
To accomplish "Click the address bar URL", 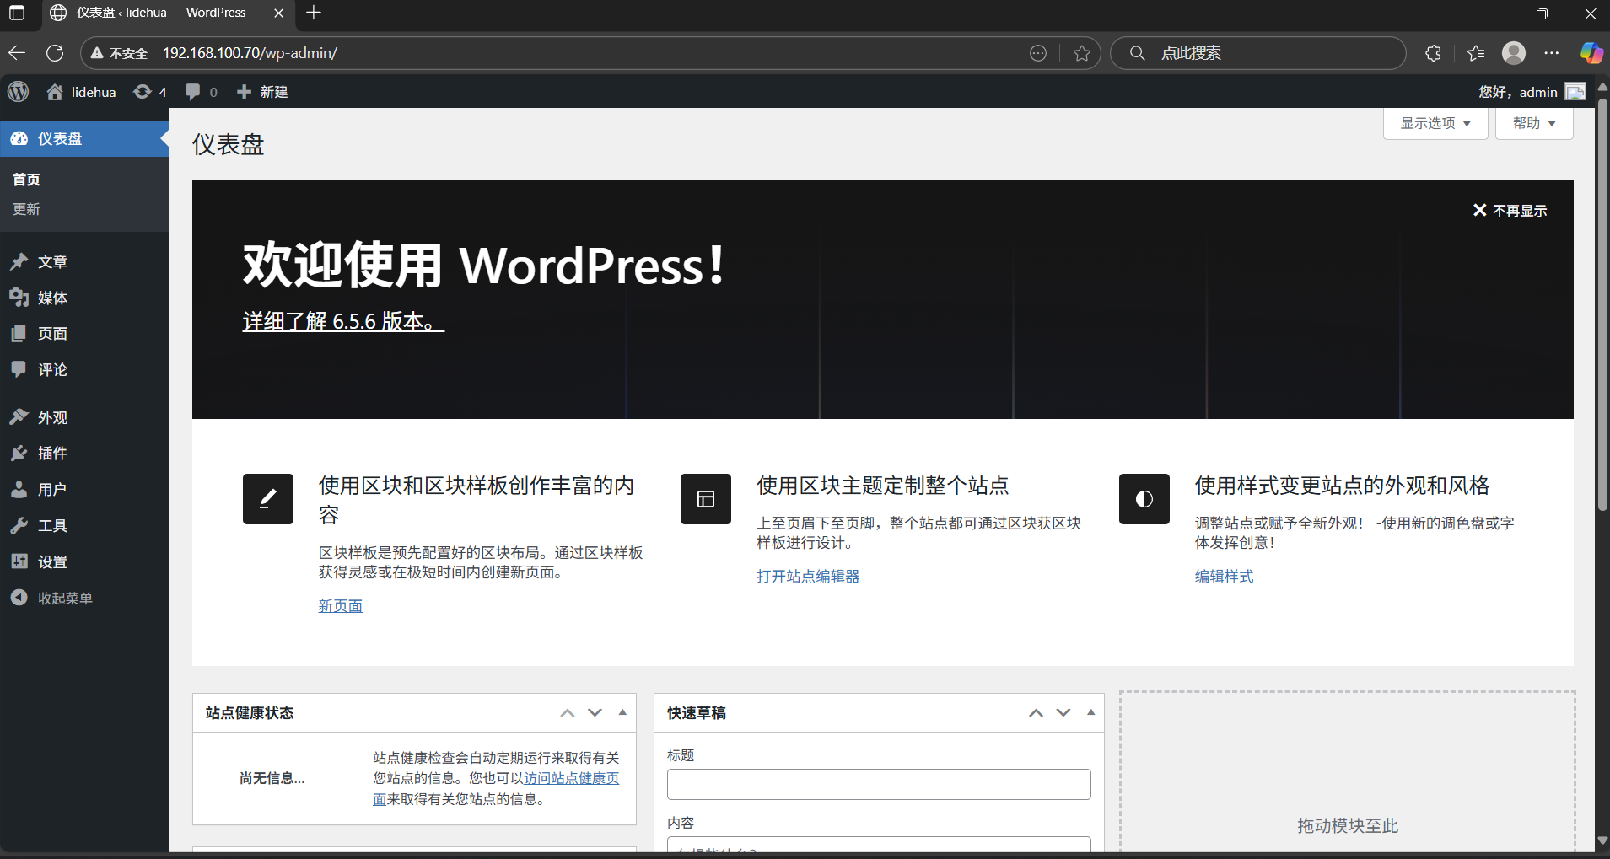I will [250, 53].
